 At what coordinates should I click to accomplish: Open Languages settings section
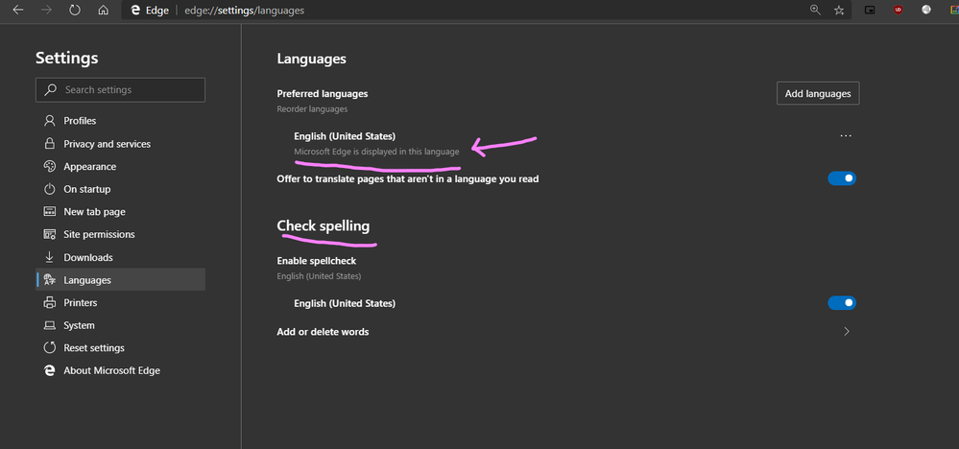(121, 280)
